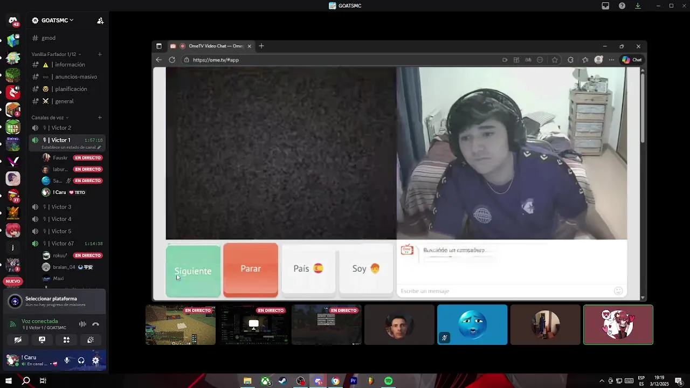
Task: Open the Soy gender selector
Action: (x=366, y=268)
